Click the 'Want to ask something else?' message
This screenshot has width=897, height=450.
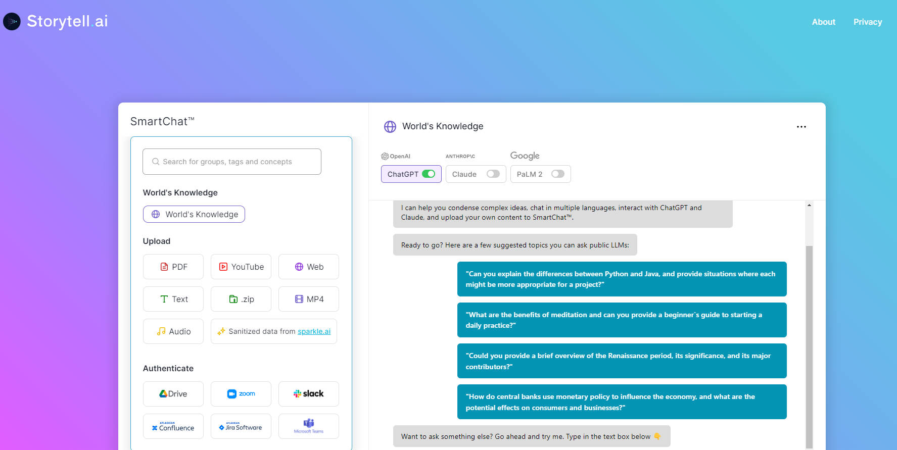[x=532, y=436]
